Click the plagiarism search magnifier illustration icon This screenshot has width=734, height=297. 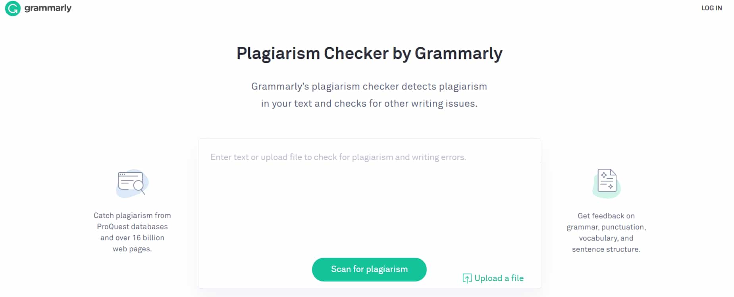132,183
